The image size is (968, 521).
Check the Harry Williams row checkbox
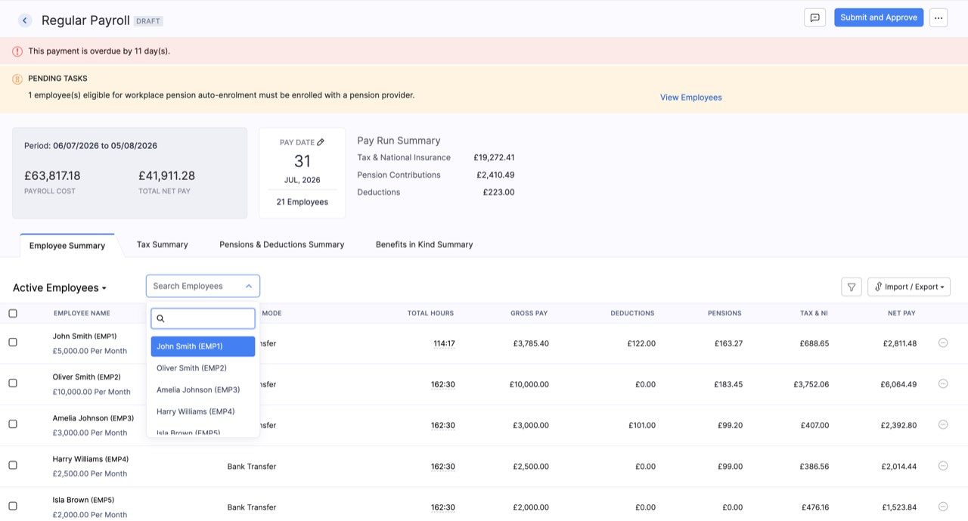pyautogui.click(x=13, y=464)
